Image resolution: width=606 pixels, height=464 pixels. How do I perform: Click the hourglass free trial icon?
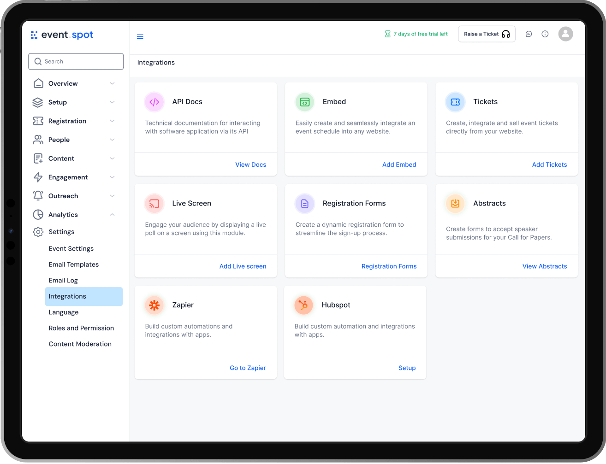388,34
